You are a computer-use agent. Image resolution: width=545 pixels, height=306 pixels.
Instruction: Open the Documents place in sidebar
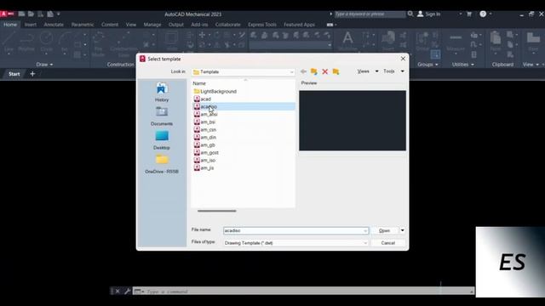(x=162, y=116)
